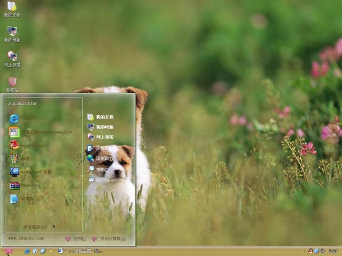Open 网上邻居 desktop icon

coord(12,59)
